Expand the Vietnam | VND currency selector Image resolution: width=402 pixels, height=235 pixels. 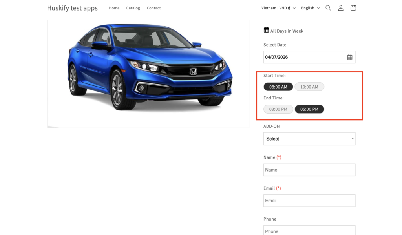tap(278, 8)
